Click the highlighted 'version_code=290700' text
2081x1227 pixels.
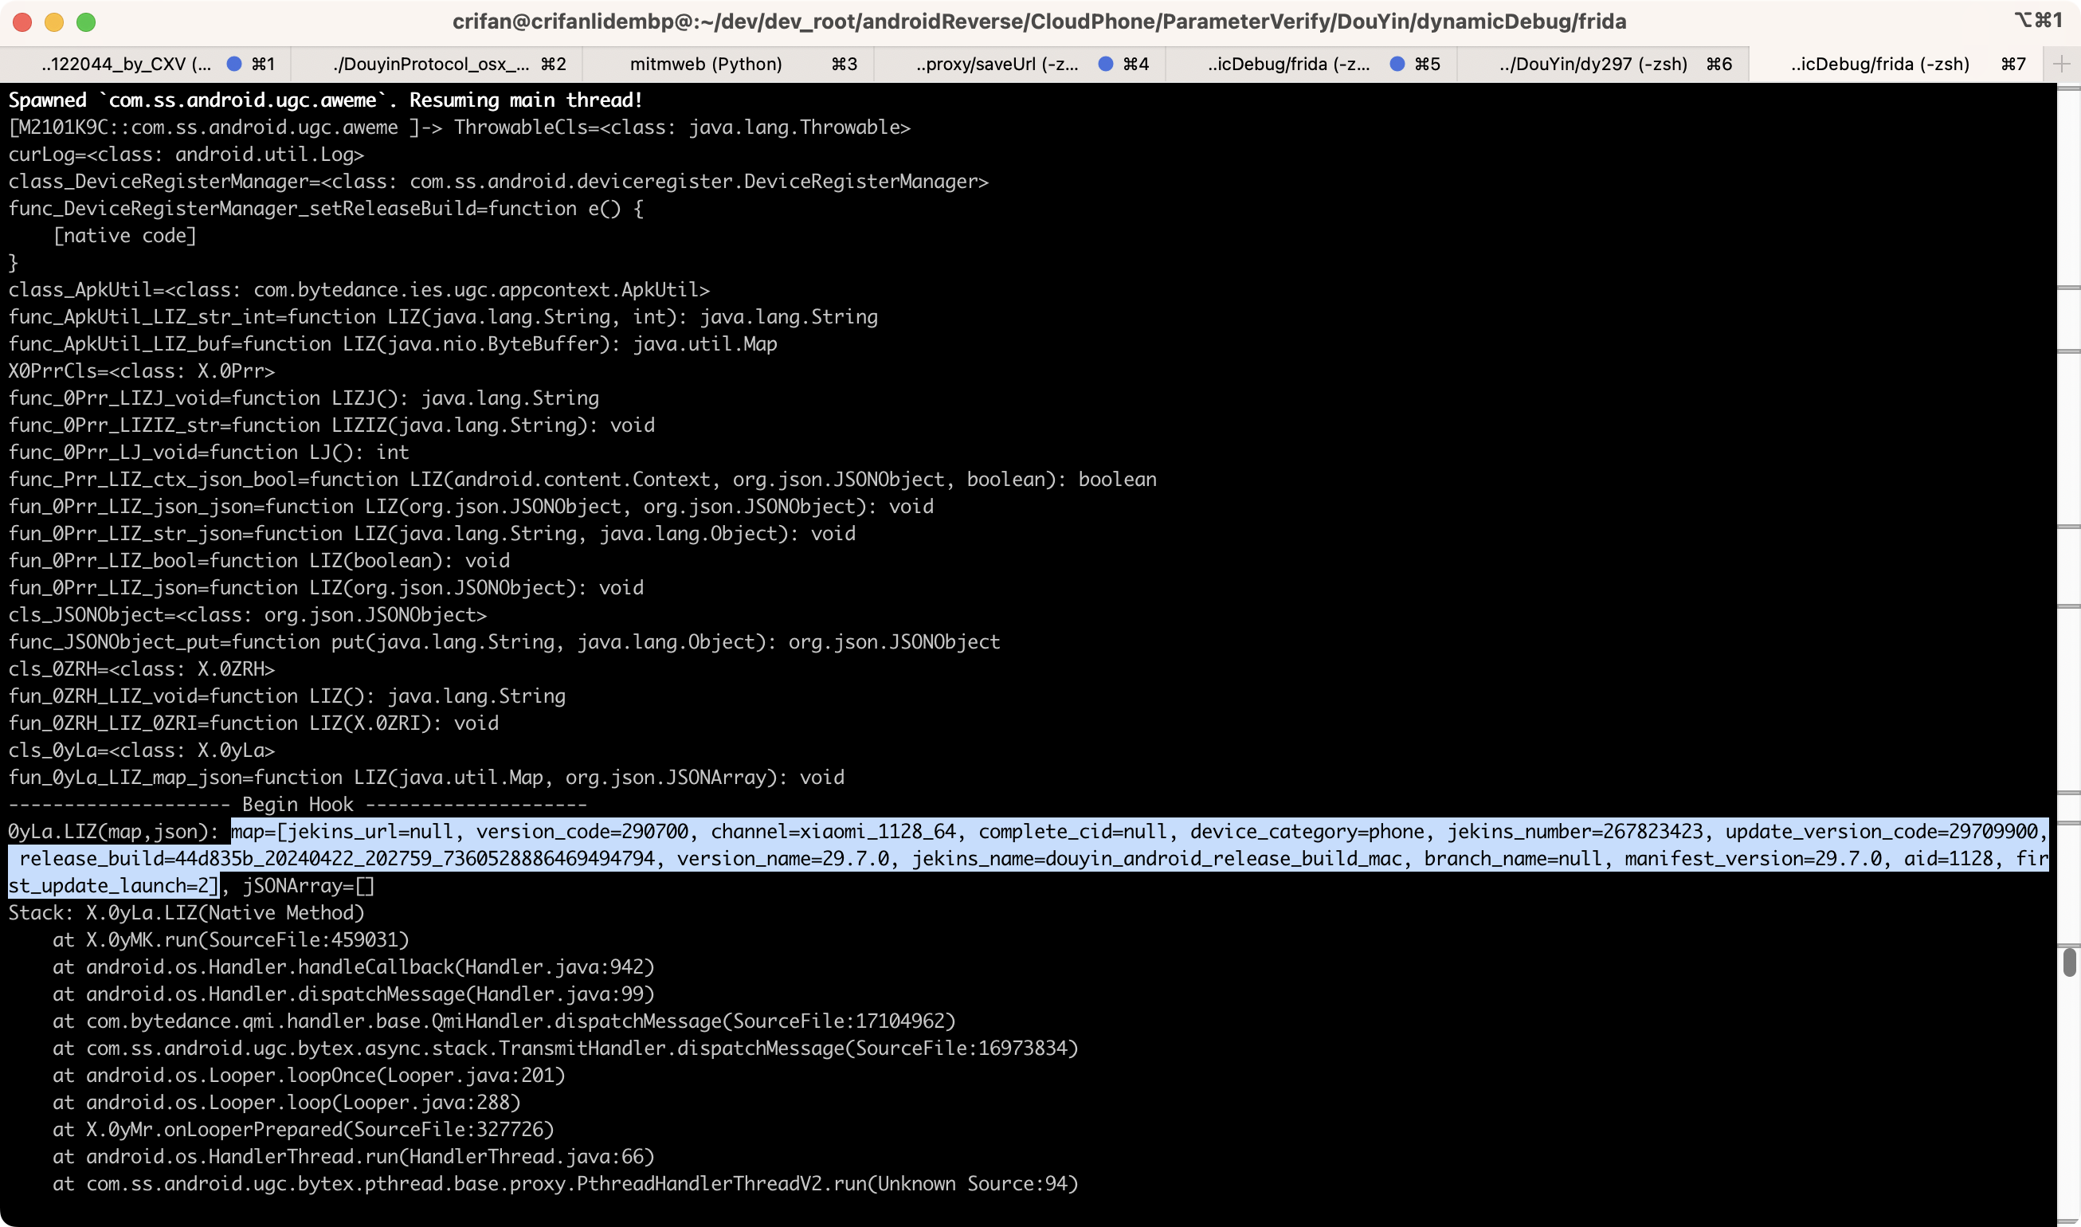click(x=582, y=832)
